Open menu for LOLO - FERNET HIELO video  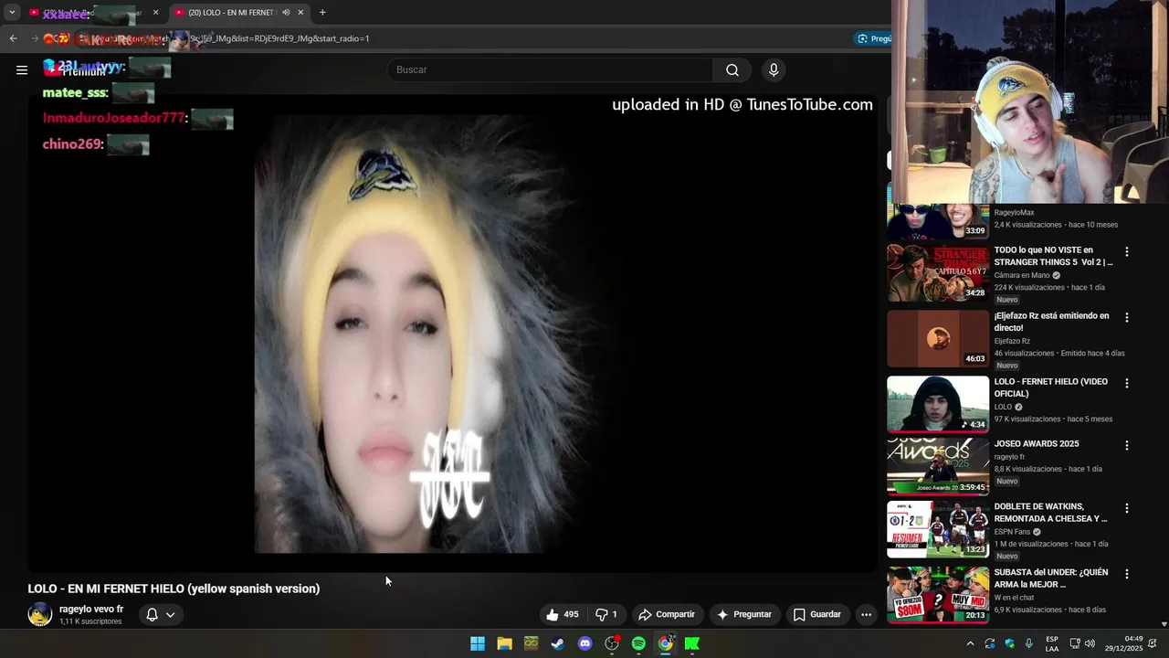click(1126, 383)
